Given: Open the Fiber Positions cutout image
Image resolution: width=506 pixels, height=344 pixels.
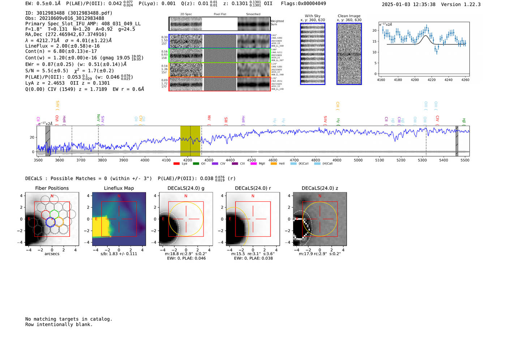Looking at the screenshot, I should [52, 219].
